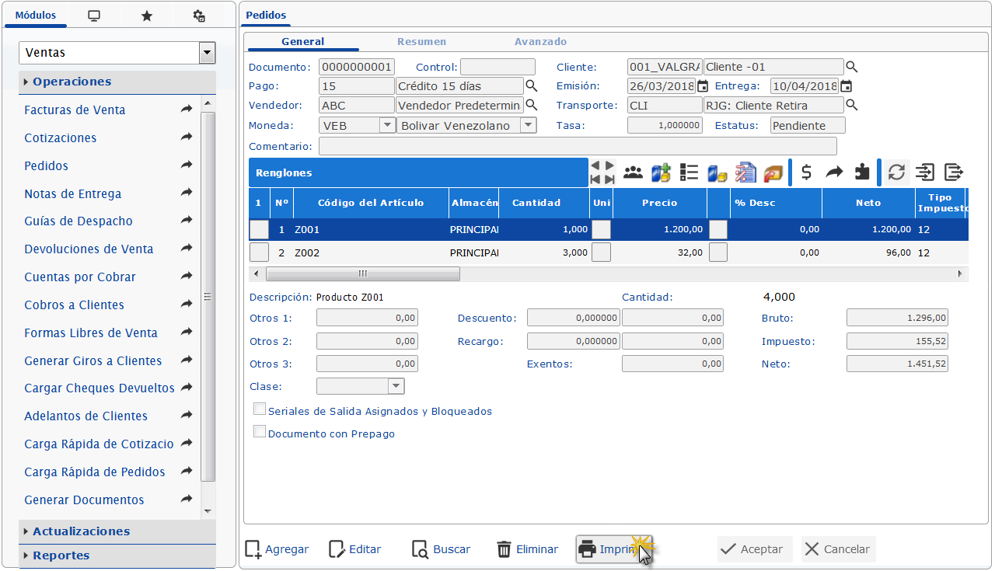Open the Clase dropdown list

click(396, 386)
